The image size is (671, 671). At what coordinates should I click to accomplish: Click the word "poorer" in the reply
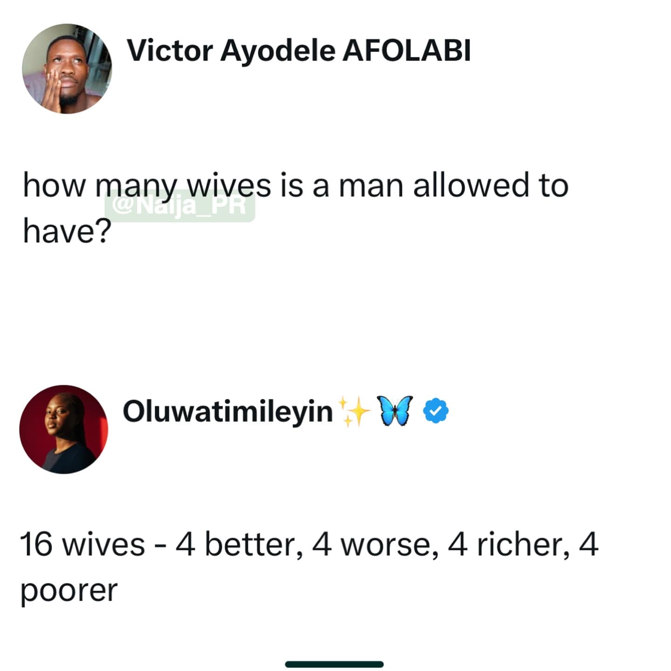point(69,590)
